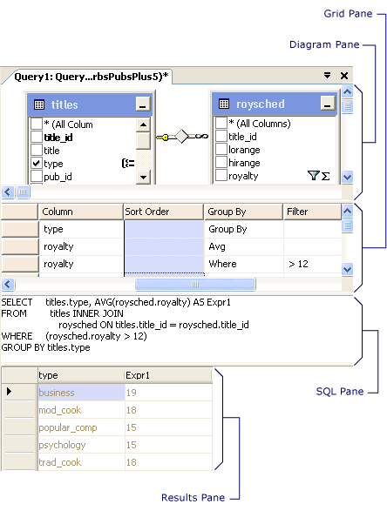Check title_id in roysched table

221,136
